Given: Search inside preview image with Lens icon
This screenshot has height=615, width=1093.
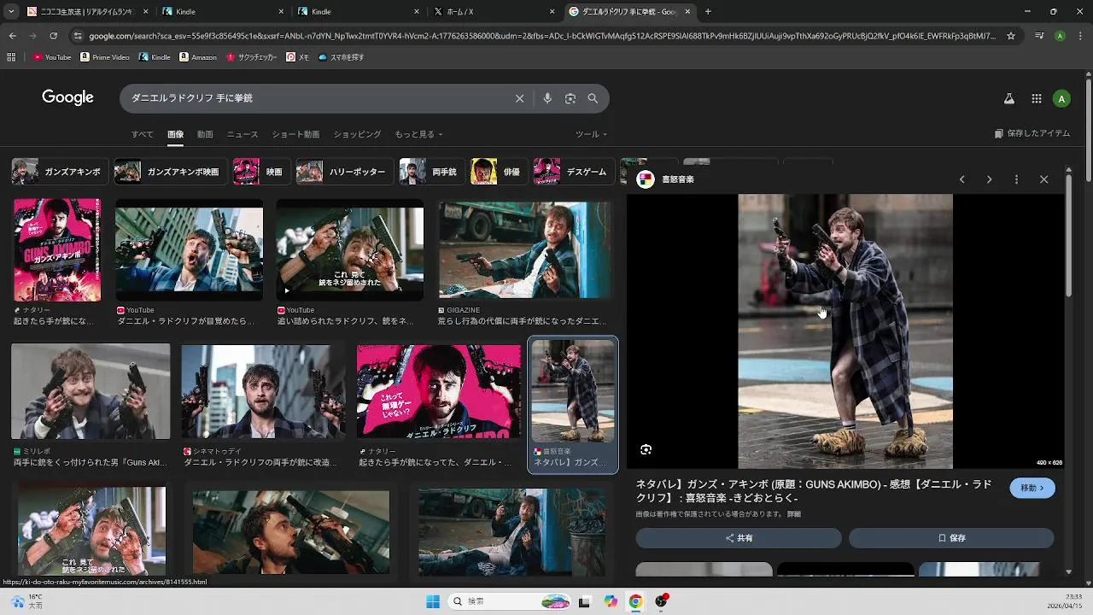Looking at the screenshot, I should pyautogui.click(x=646, y=449).
